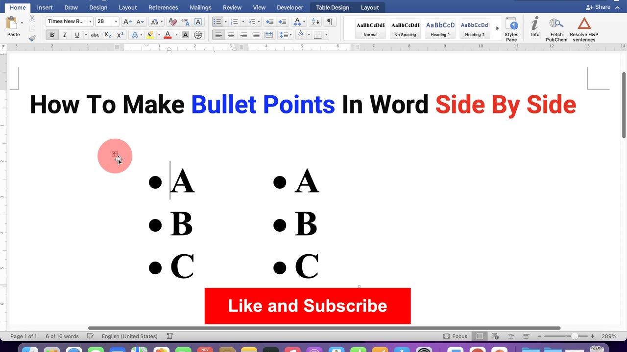Justify the paragraph text

[256, 35]
